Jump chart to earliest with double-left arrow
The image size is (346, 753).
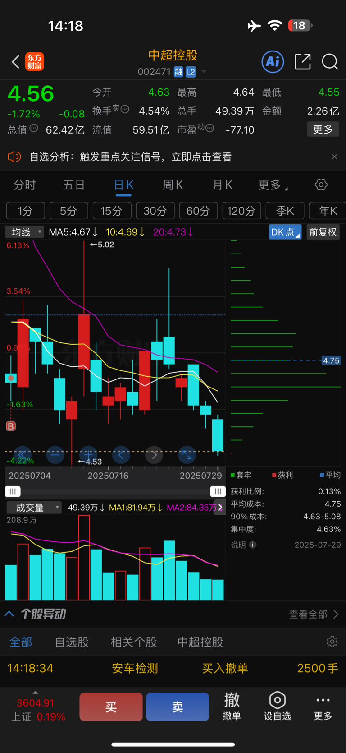click(22, 455)
